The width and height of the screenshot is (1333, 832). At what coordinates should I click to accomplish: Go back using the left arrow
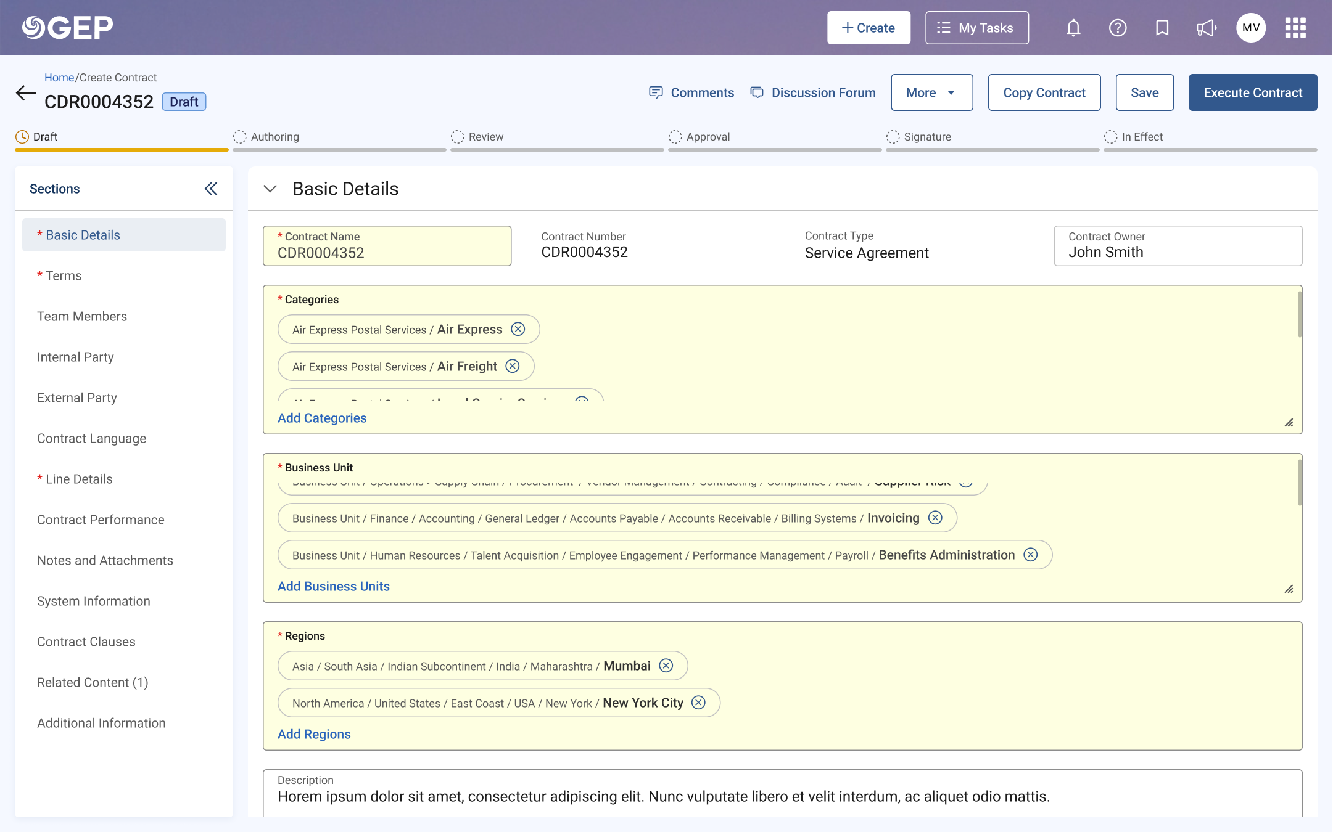point(26,93)
